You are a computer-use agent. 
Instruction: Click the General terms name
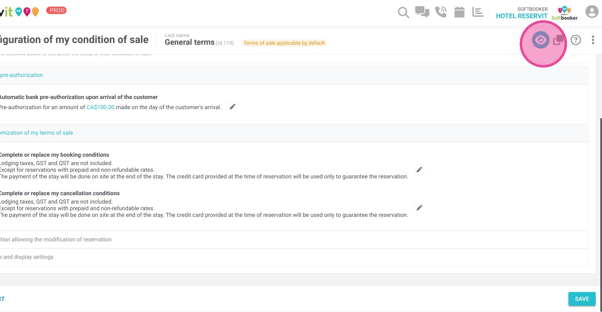pos(190,42)
